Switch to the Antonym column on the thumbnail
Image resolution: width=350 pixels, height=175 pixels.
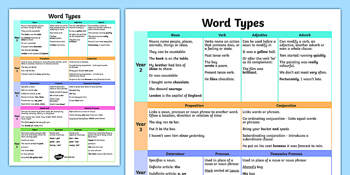(x=78, y=130)
